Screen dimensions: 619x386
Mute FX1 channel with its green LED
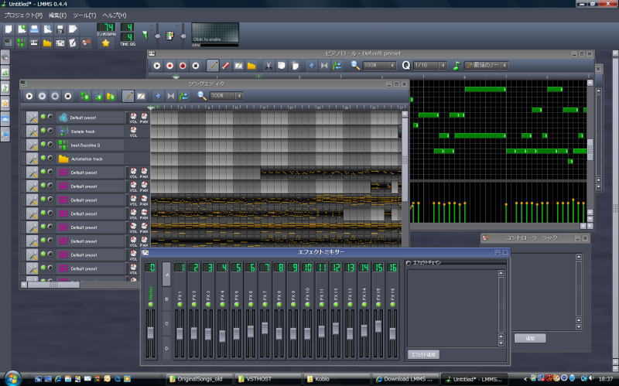(x=180, y=304)
